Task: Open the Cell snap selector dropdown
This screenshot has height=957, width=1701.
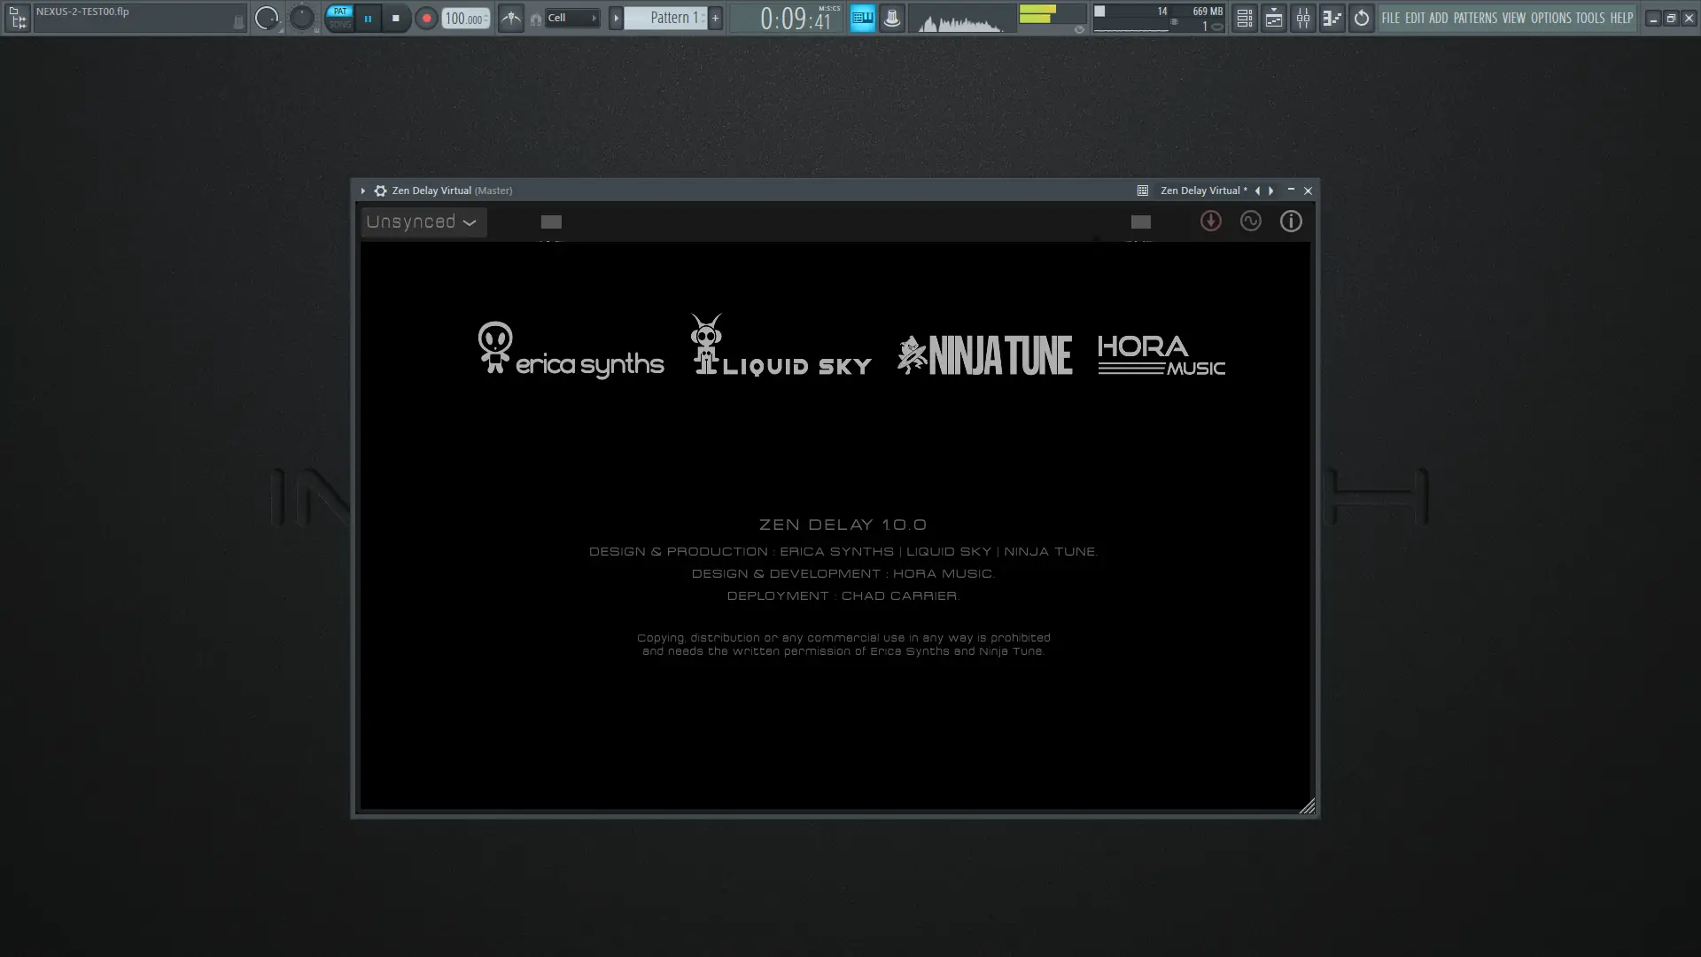Action: point(571,18)
